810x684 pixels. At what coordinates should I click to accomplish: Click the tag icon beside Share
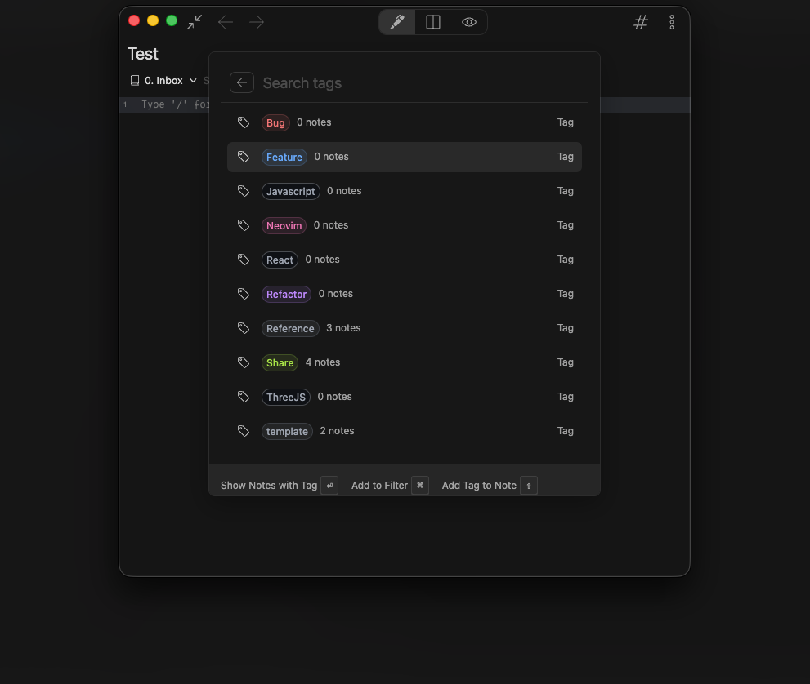[244, 362]
